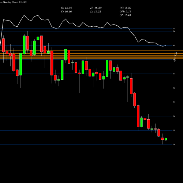Click the price axis label 14
The height and width of the screenshot is (183, 183).
174,145
